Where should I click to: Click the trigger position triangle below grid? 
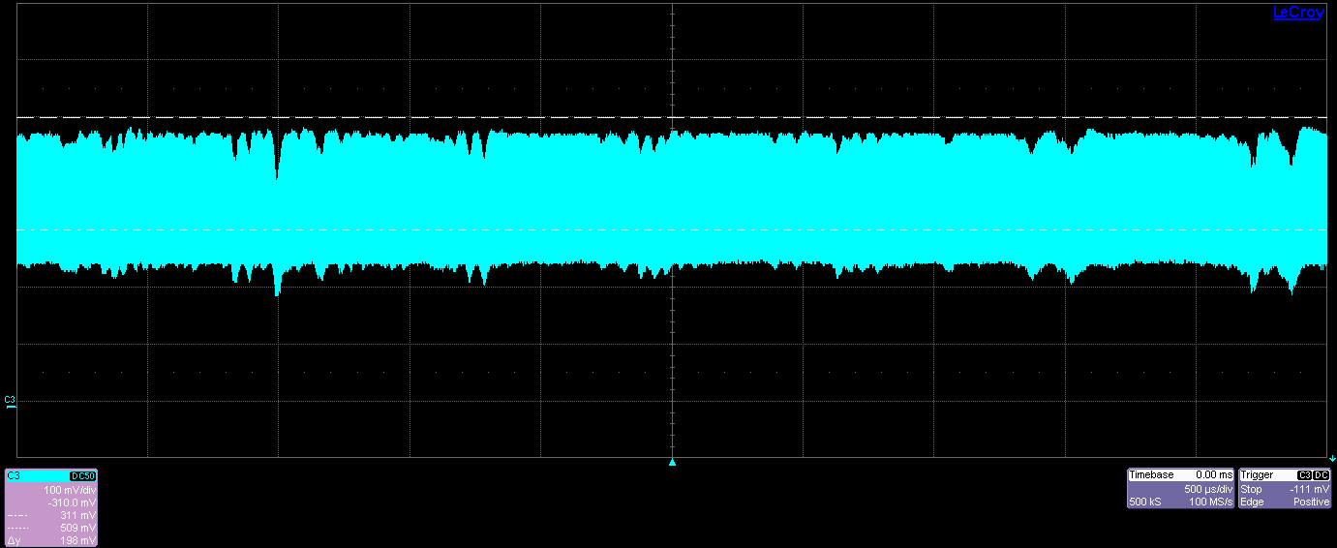(672, 463)
